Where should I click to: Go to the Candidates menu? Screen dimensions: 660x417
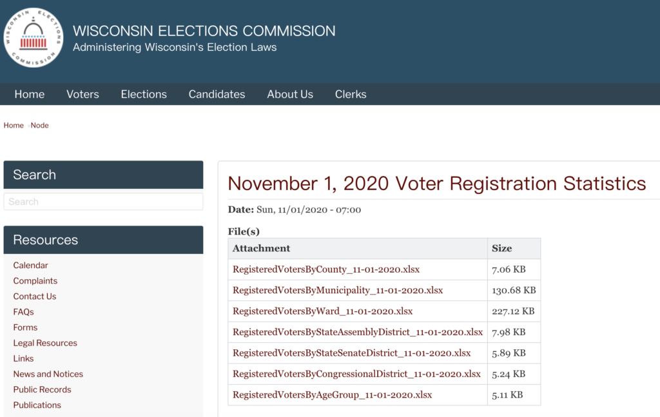tap(217, 94)
